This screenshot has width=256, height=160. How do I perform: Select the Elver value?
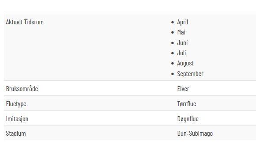pyautogui.click(x=183, y=89)
